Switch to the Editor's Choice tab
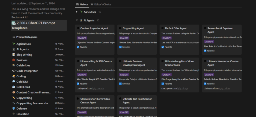 coord(101,4)
